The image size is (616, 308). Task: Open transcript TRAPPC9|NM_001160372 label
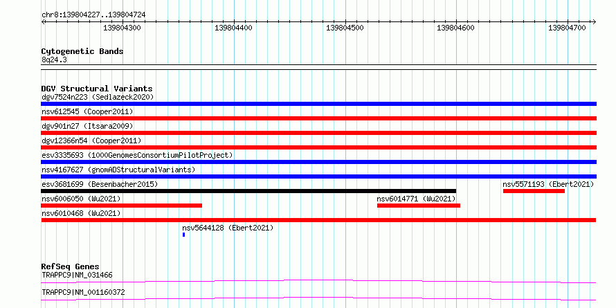[83, 293]
